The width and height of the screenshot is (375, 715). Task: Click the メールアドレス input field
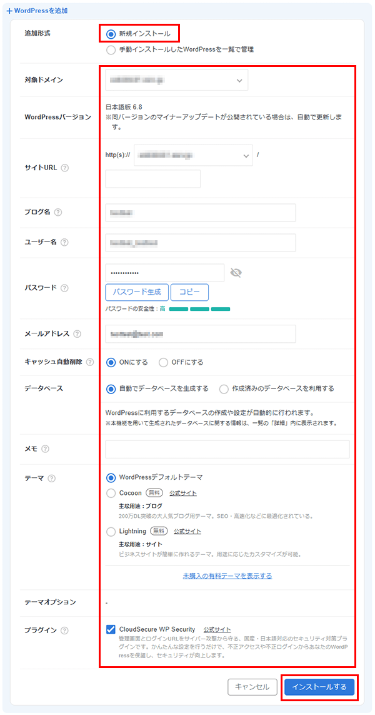[x=201, y=333]
